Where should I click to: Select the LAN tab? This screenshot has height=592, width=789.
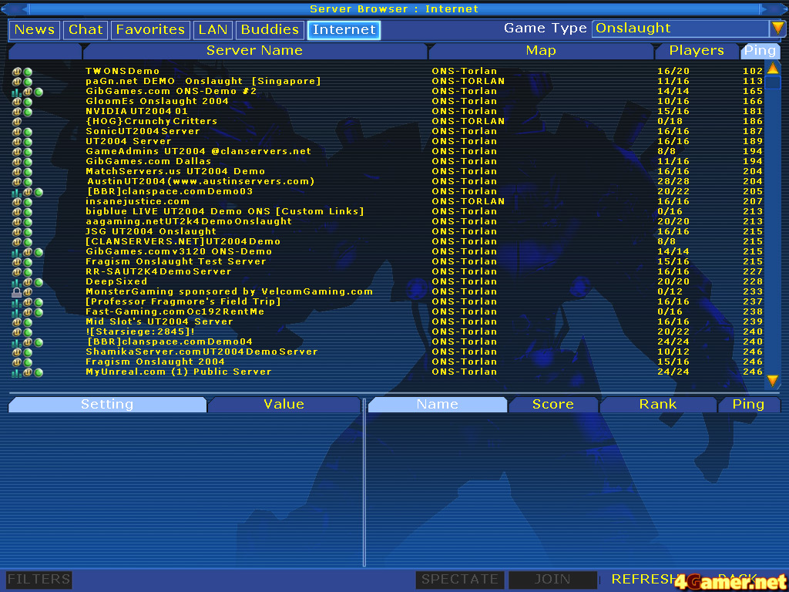point(213,30)
